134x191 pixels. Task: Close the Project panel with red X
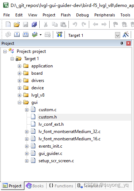point(129,43)
